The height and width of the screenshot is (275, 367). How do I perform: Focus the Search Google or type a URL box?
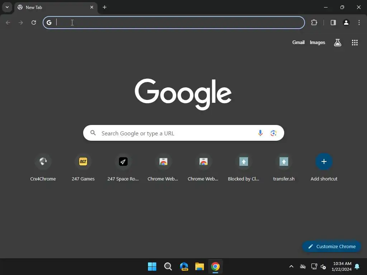[183, 133]
